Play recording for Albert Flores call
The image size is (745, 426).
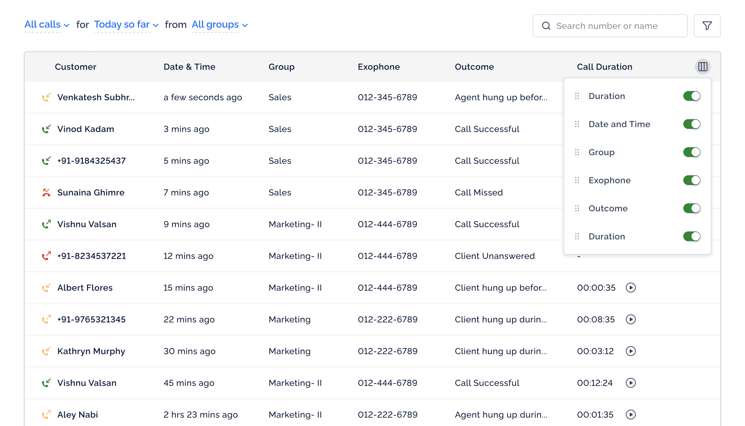pos(631,288)
